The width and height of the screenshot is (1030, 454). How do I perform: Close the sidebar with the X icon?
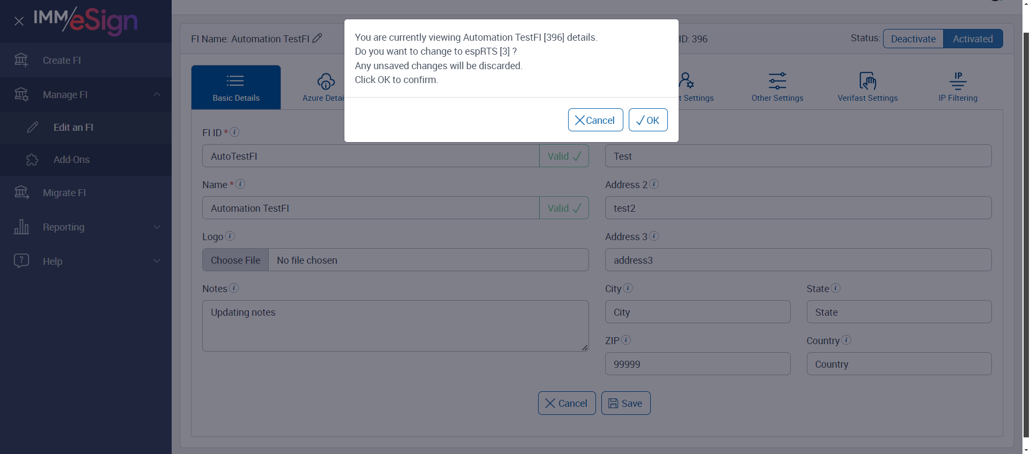click(19, 21)
